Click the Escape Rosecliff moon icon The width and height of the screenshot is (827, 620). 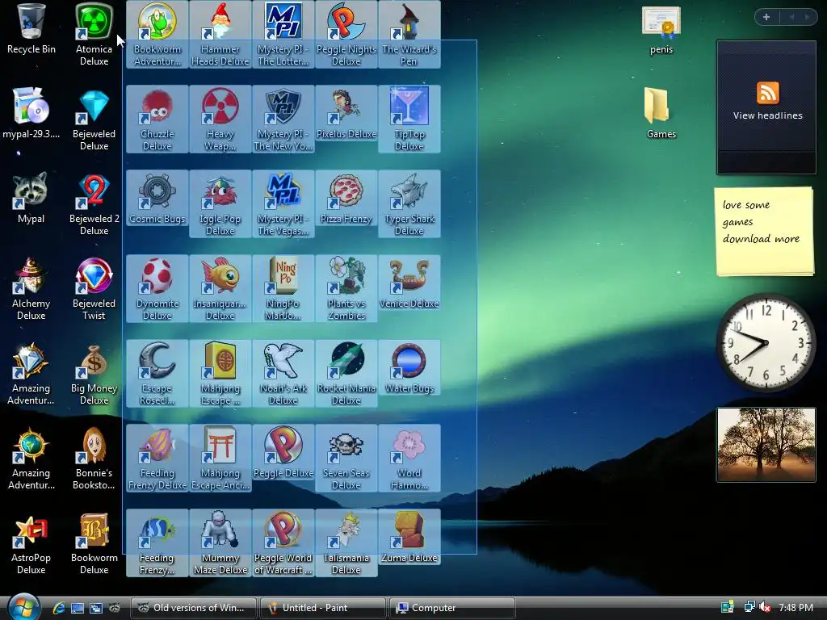(x=157, y=374)
